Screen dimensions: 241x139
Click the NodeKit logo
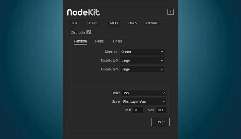coord(83,12)
